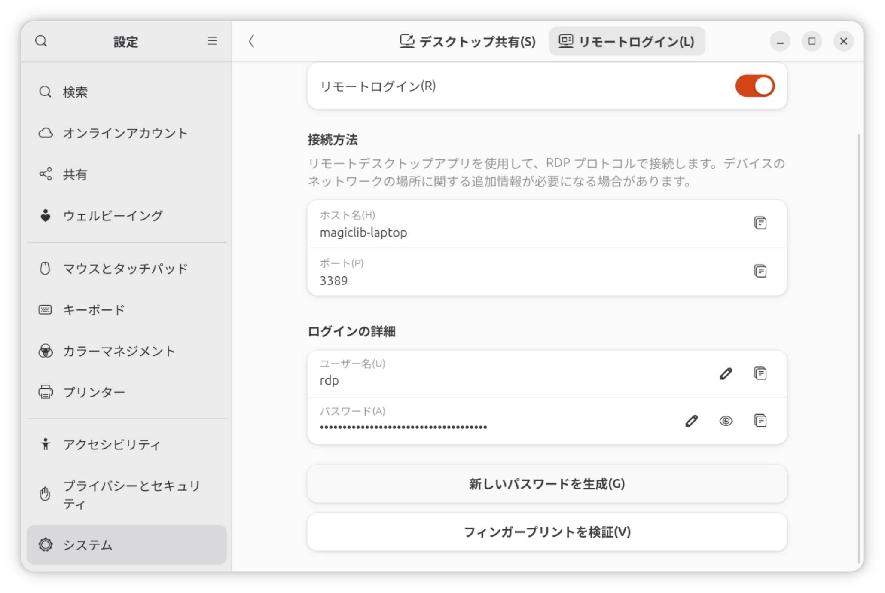The height and width of the screenshot is (593, 885).
Task: Open カラーマネジメント settings
Action: coord(126,351)
